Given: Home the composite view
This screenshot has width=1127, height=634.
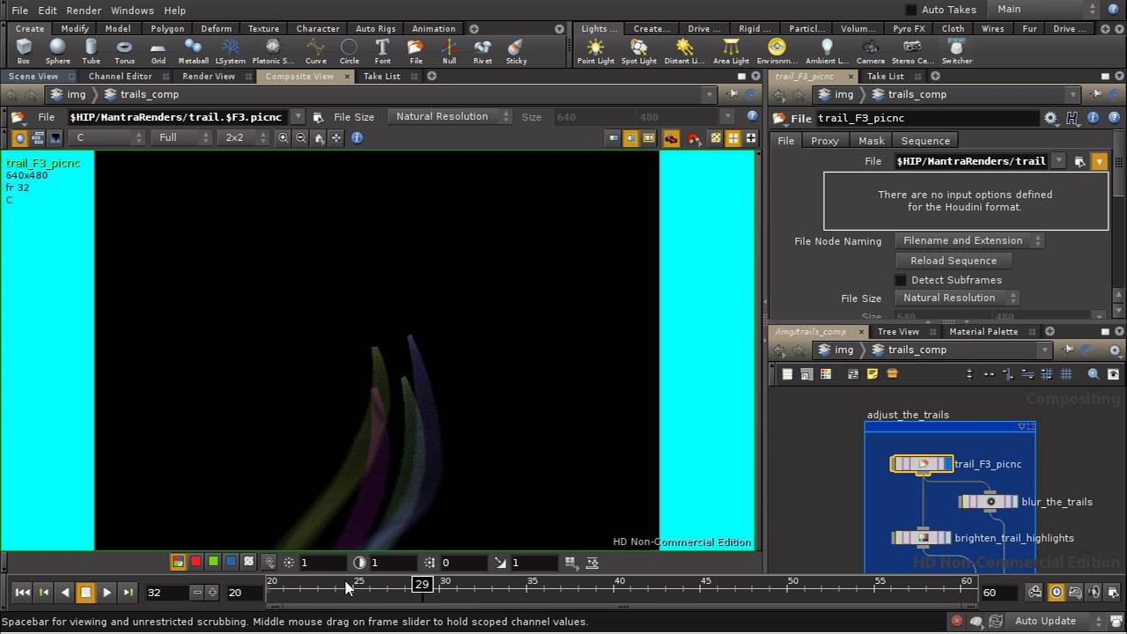Looking at the screenshot, I should click(319, 137).
